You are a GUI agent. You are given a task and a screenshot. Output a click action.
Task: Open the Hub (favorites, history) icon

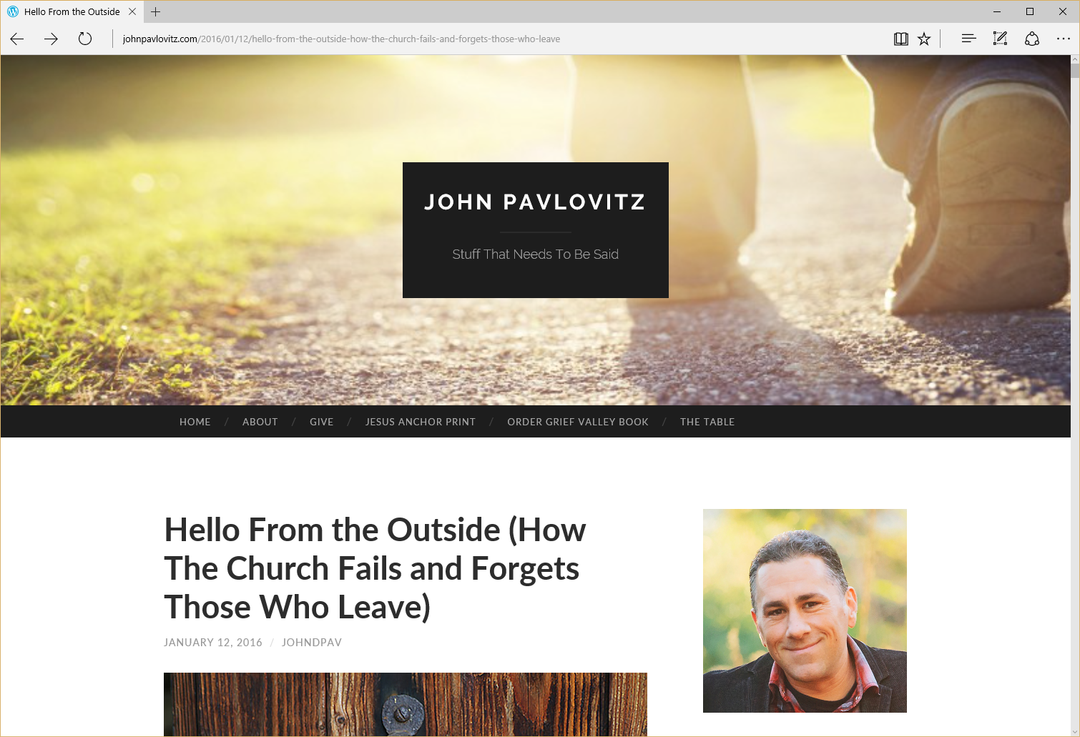968,39
